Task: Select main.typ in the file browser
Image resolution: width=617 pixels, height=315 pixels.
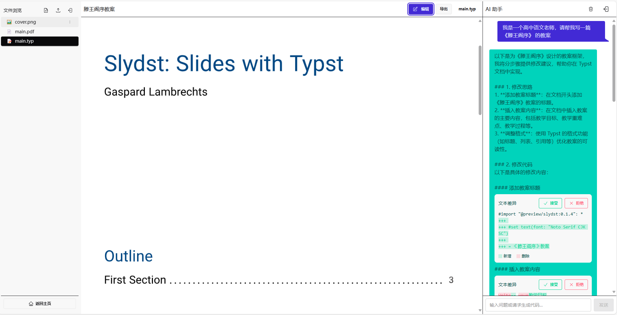Action: pyautogui.click(x=24, y=41)
